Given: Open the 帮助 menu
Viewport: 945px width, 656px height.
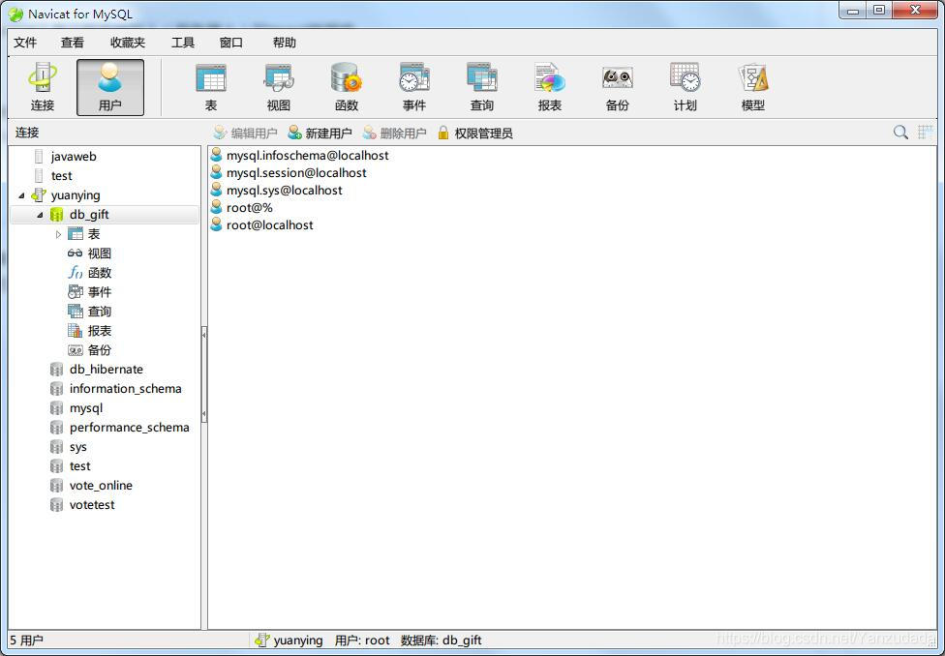Looking at the screenshot, I should (285, 43).
